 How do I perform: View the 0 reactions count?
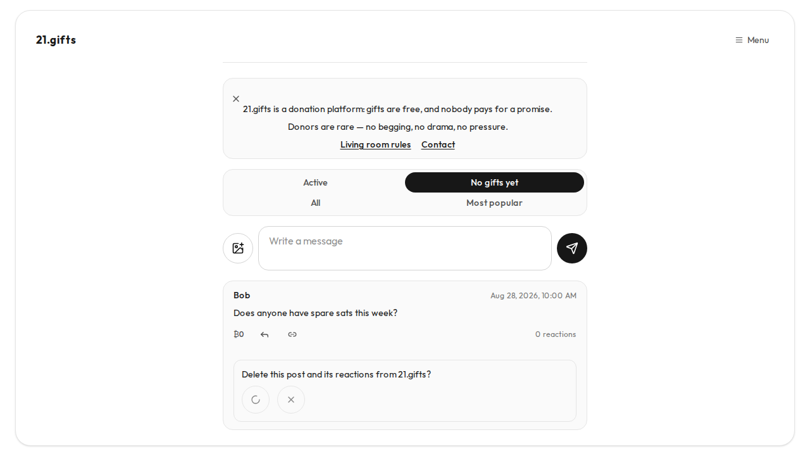click(x=556, y=334)
